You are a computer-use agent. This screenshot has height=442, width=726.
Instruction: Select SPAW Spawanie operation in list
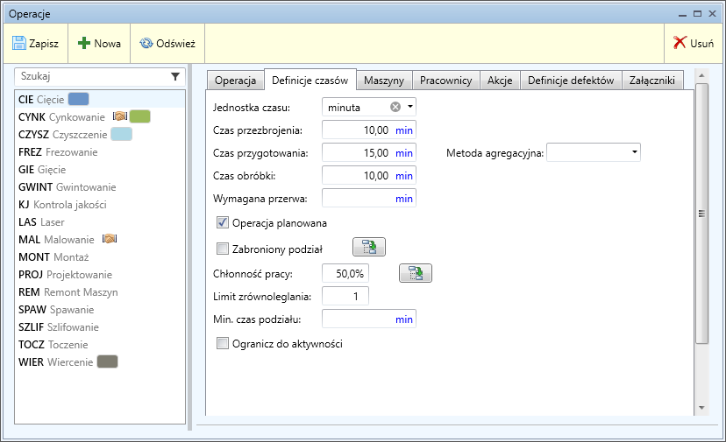[x=56, y=310]
